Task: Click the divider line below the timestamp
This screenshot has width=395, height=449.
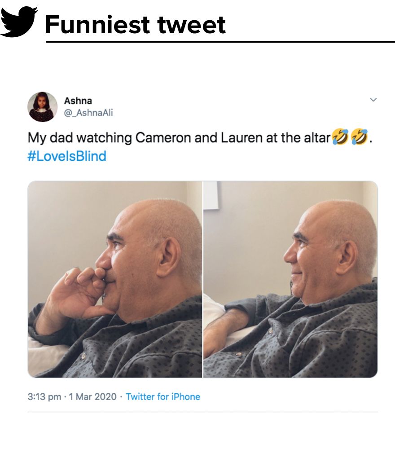Action: (x=202, y=412)
